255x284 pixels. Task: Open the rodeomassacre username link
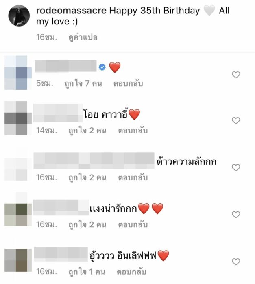[71, 11]
